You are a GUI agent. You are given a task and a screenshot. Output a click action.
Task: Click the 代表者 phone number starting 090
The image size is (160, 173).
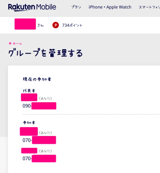[39, 106]
